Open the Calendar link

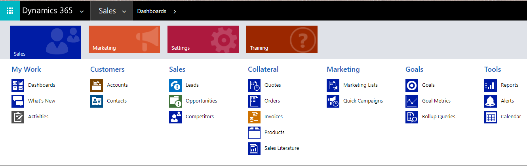[511, 117]
